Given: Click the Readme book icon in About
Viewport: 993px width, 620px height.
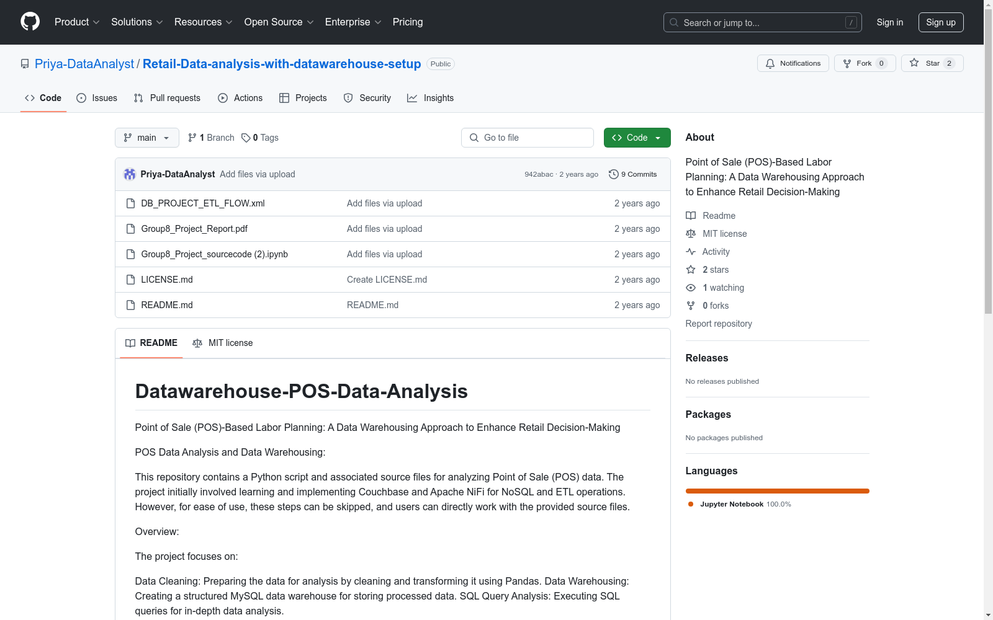Looking at the screenshot, I should [x=691, y=216].
